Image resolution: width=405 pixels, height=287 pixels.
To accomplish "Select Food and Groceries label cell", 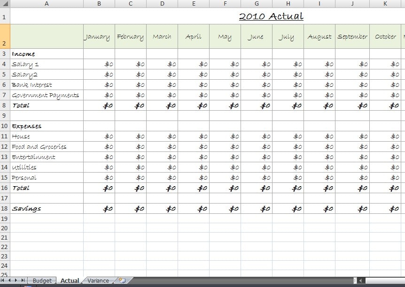I will coord(47,147).
